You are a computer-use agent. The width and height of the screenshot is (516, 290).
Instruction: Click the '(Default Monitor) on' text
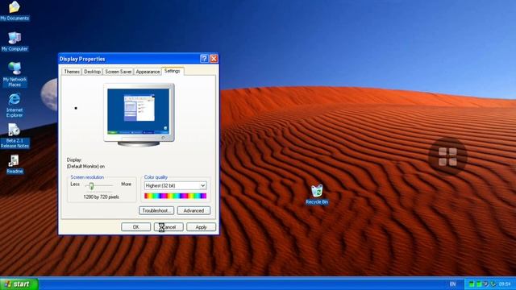coord(85,167)
